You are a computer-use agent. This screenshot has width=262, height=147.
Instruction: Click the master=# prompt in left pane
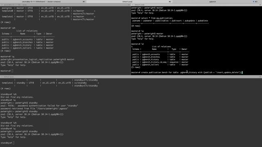(x=6, y=71)
